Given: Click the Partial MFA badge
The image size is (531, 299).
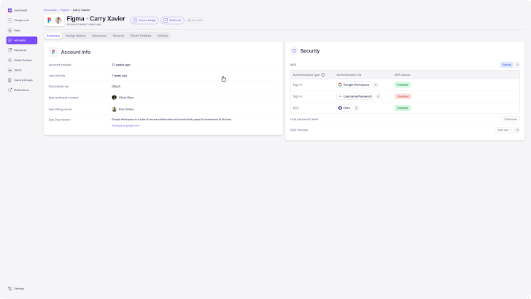Looking at the screenshot, I should pyautogui.click(x=506, y=65).
